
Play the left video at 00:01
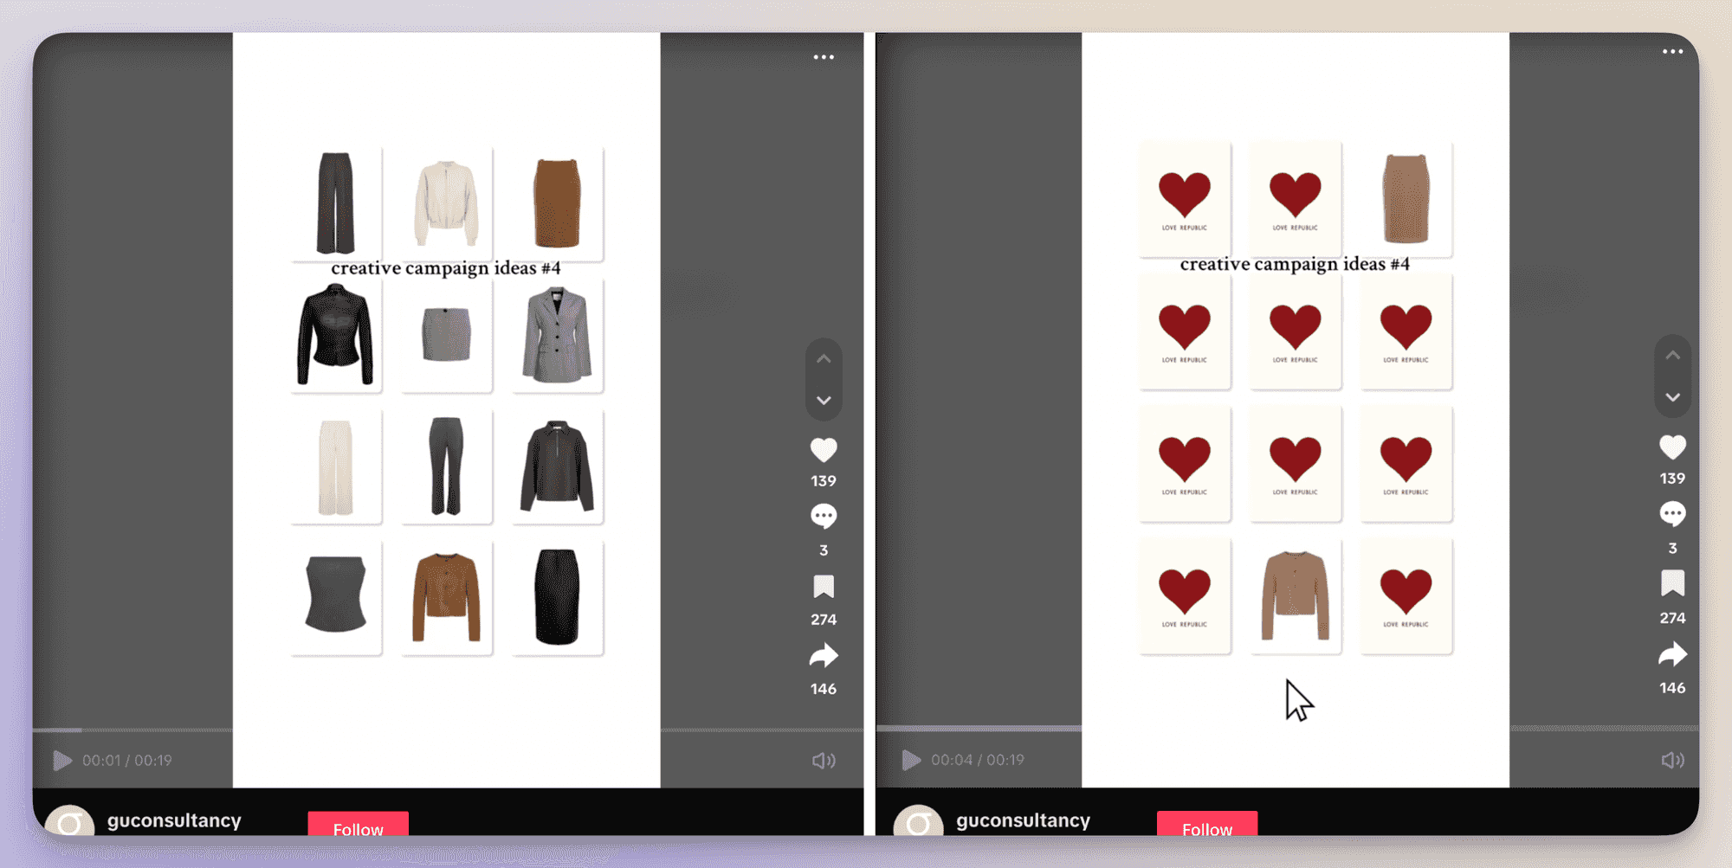click(62, 761)
